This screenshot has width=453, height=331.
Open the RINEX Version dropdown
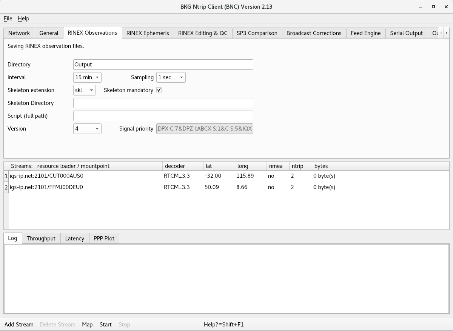[87, 129]
